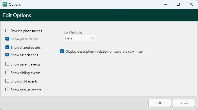Disable Show shared events
Screen dimensions: 198x110
pyautogui.click(x=7, y=47)
